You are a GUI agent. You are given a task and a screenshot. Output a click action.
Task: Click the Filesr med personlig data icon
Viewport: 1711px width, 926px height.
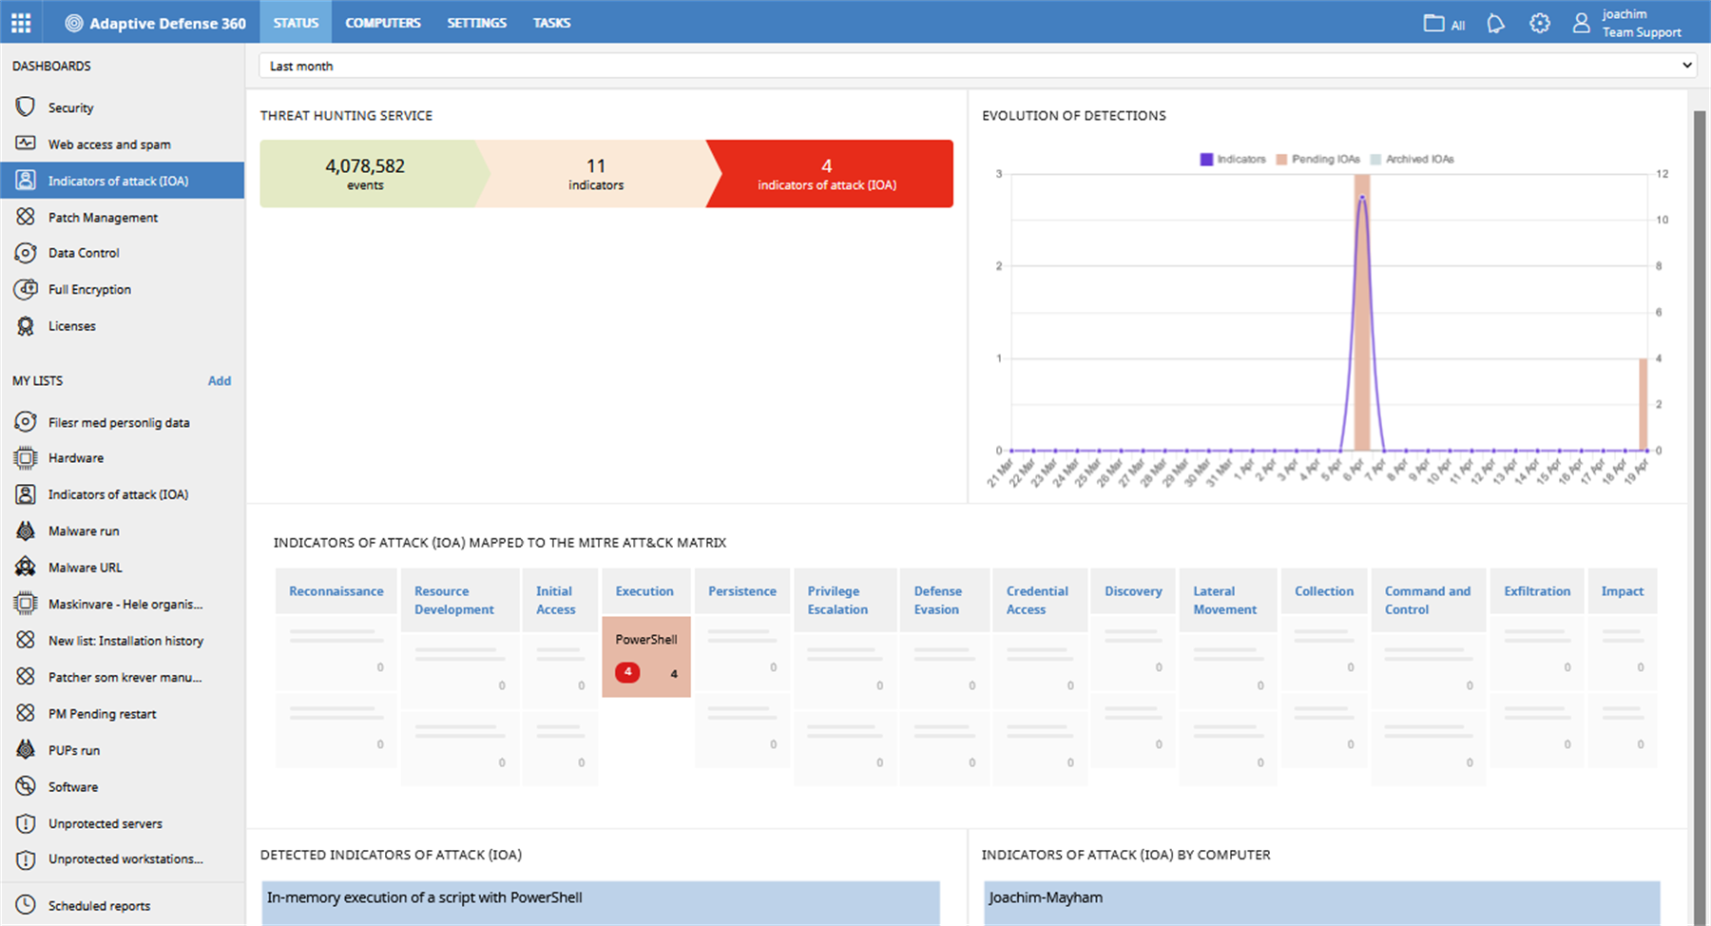click(26, 421)
